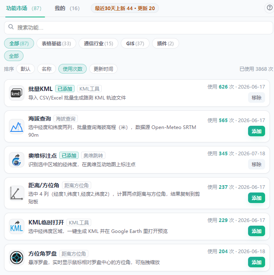Select the second-row 全部 subcategory chip
Screen dimensions: 274x275
click(14, 56)
